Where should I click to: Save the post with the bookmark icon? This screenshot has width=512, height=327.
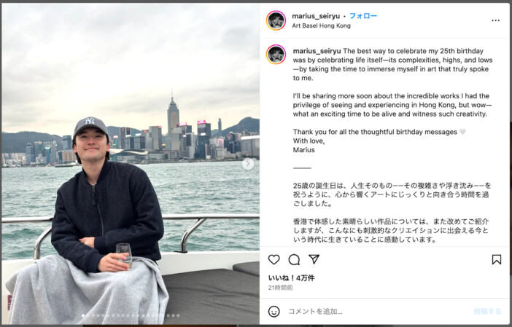[497, 259]
